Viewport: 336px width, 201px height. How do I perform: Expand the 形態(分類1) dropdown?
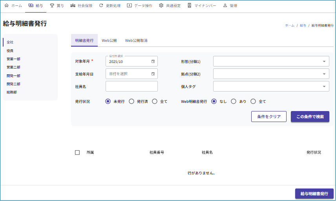324,61
